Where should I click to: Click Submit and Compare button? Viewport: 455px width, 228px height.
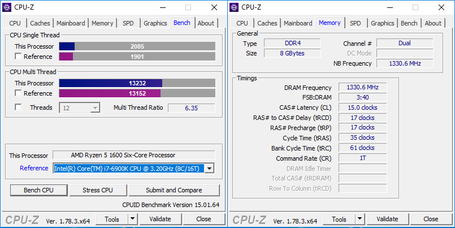pos(174,190)
